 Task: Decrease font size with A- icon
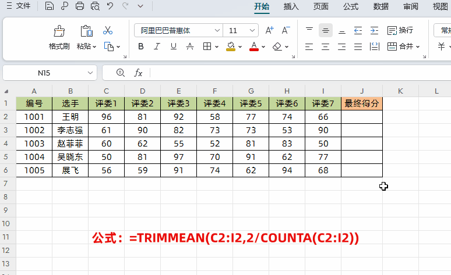point(286,30)
